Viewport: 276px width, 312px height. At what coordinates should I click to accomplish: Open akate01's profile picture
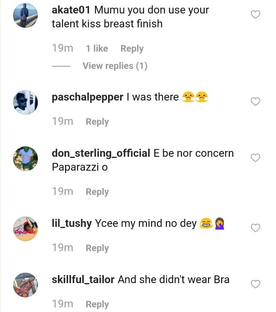25,16
